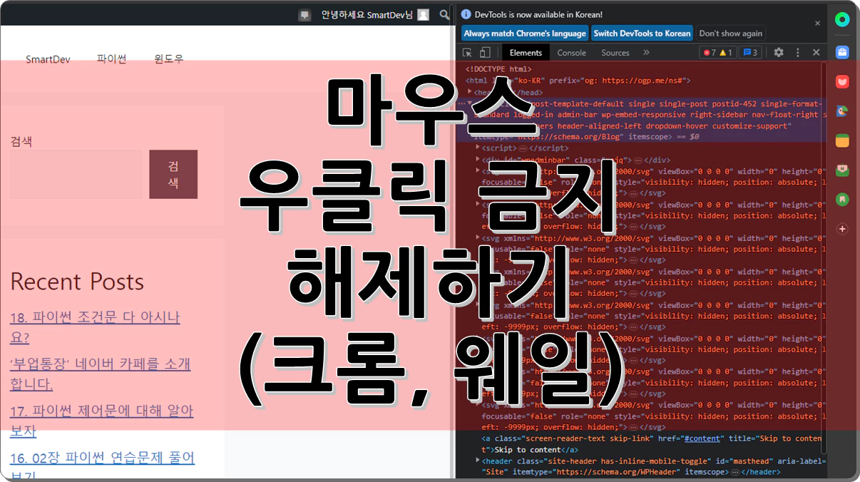This screenshot has height=482, width=860.
Task: Dismiss the Korean language notification X
Action: (x=817, y=23)
